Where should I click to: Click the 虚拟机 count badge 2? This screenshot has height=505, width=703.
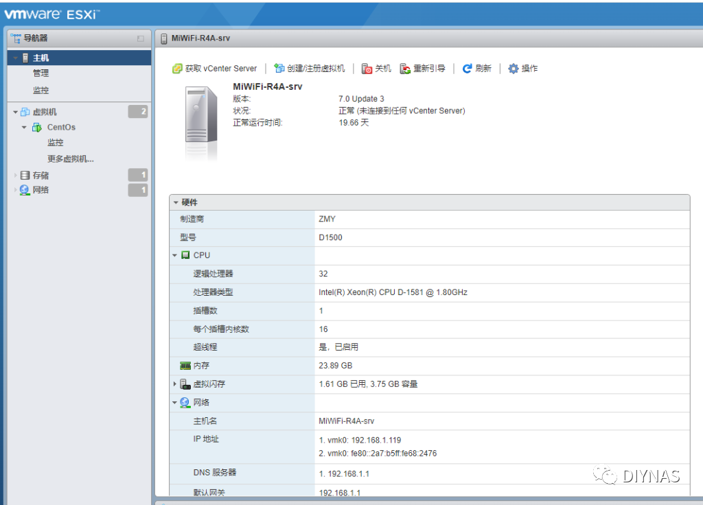pyautogui.click(x=138, y=112)
